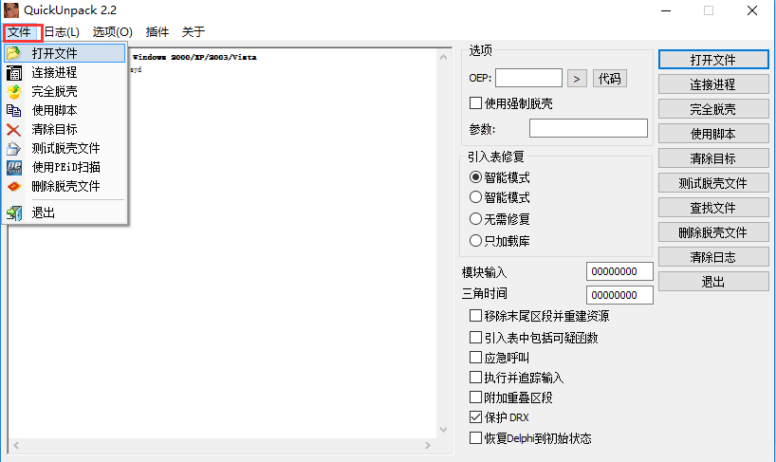
Task: Focus the OEP input field
Action: [528, 78]
